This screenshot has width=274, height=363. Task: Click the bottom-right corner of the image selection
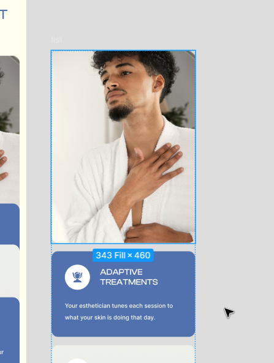click(196, 244)
